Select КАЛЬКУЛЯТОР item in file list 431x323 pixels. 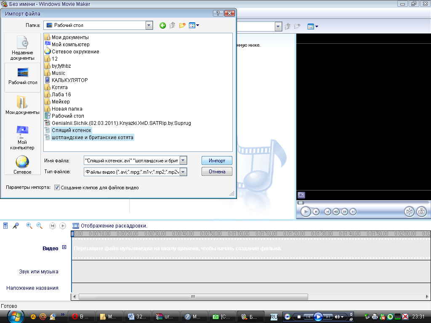coord(66,80)
